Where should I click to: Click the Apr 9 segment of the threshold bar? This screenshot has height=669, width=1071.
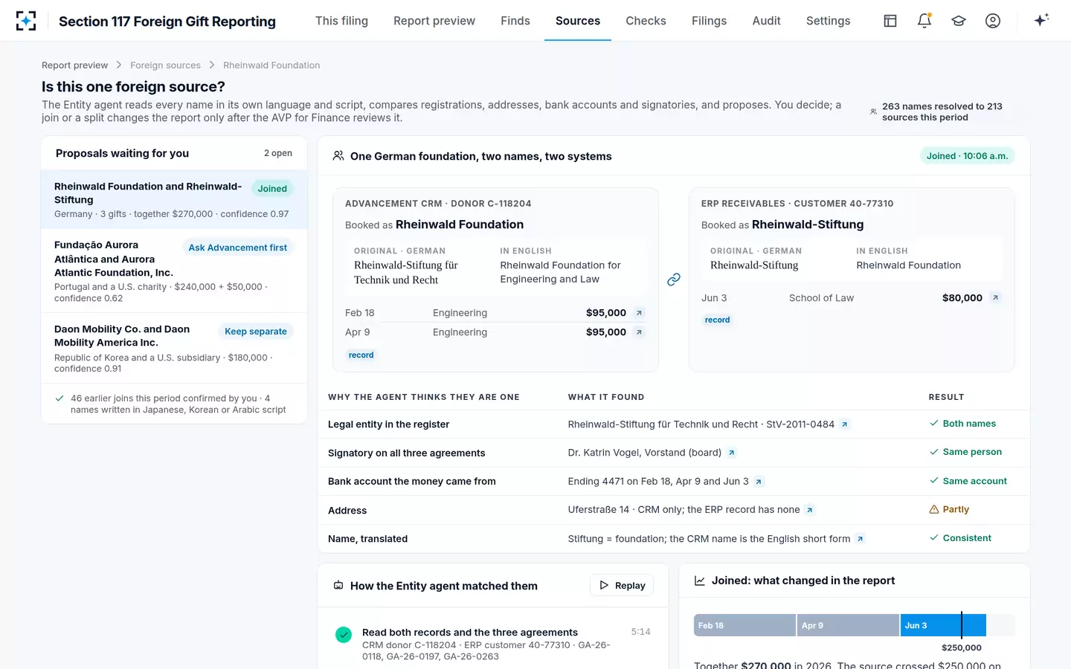tap(848, 625)
